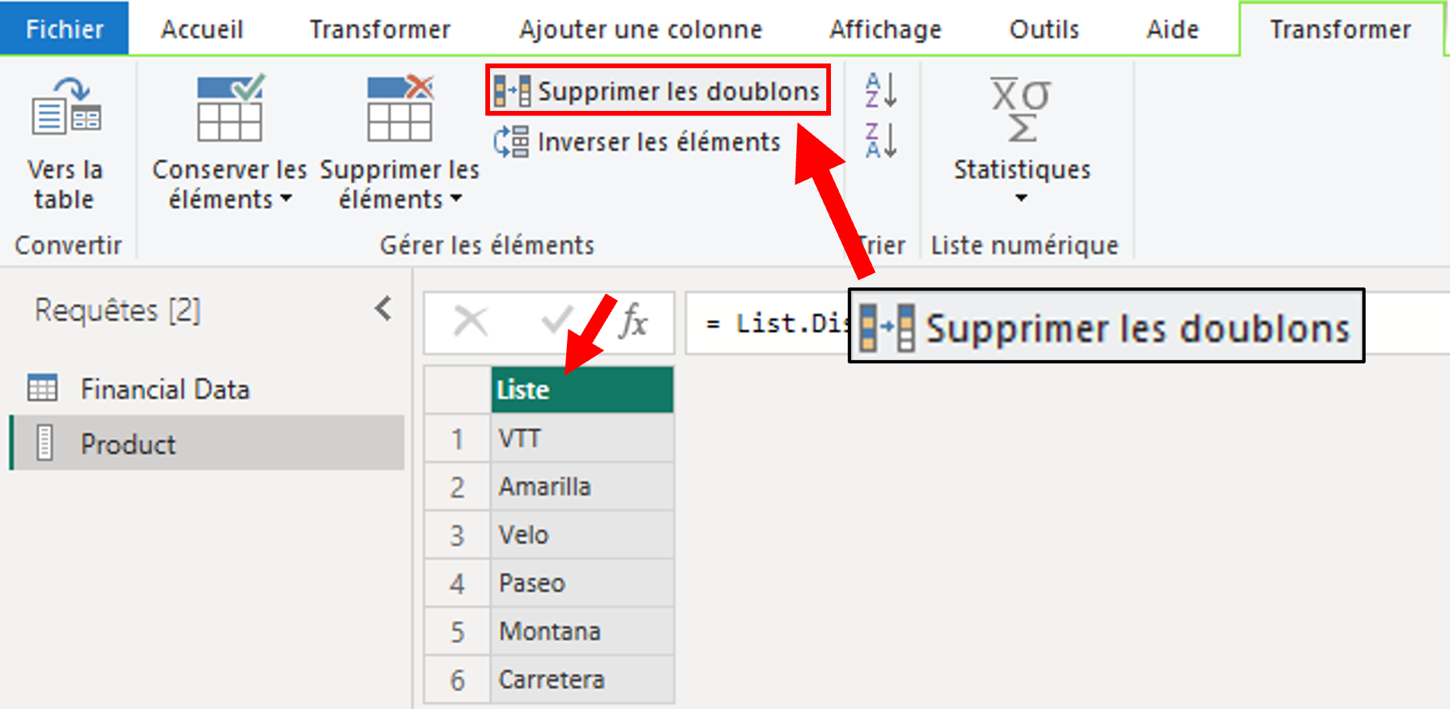Click the cancel X in formula bar

471,322
